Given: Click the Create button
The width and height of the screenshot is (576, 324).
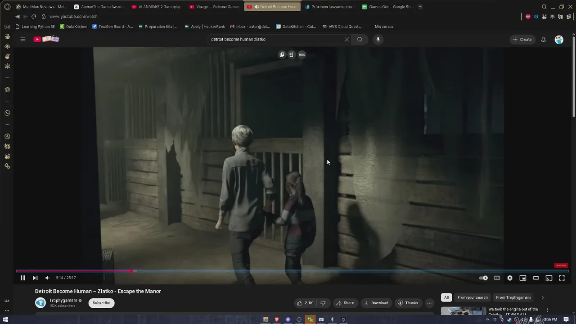Looking at the screenshot, I should (522, 40).
